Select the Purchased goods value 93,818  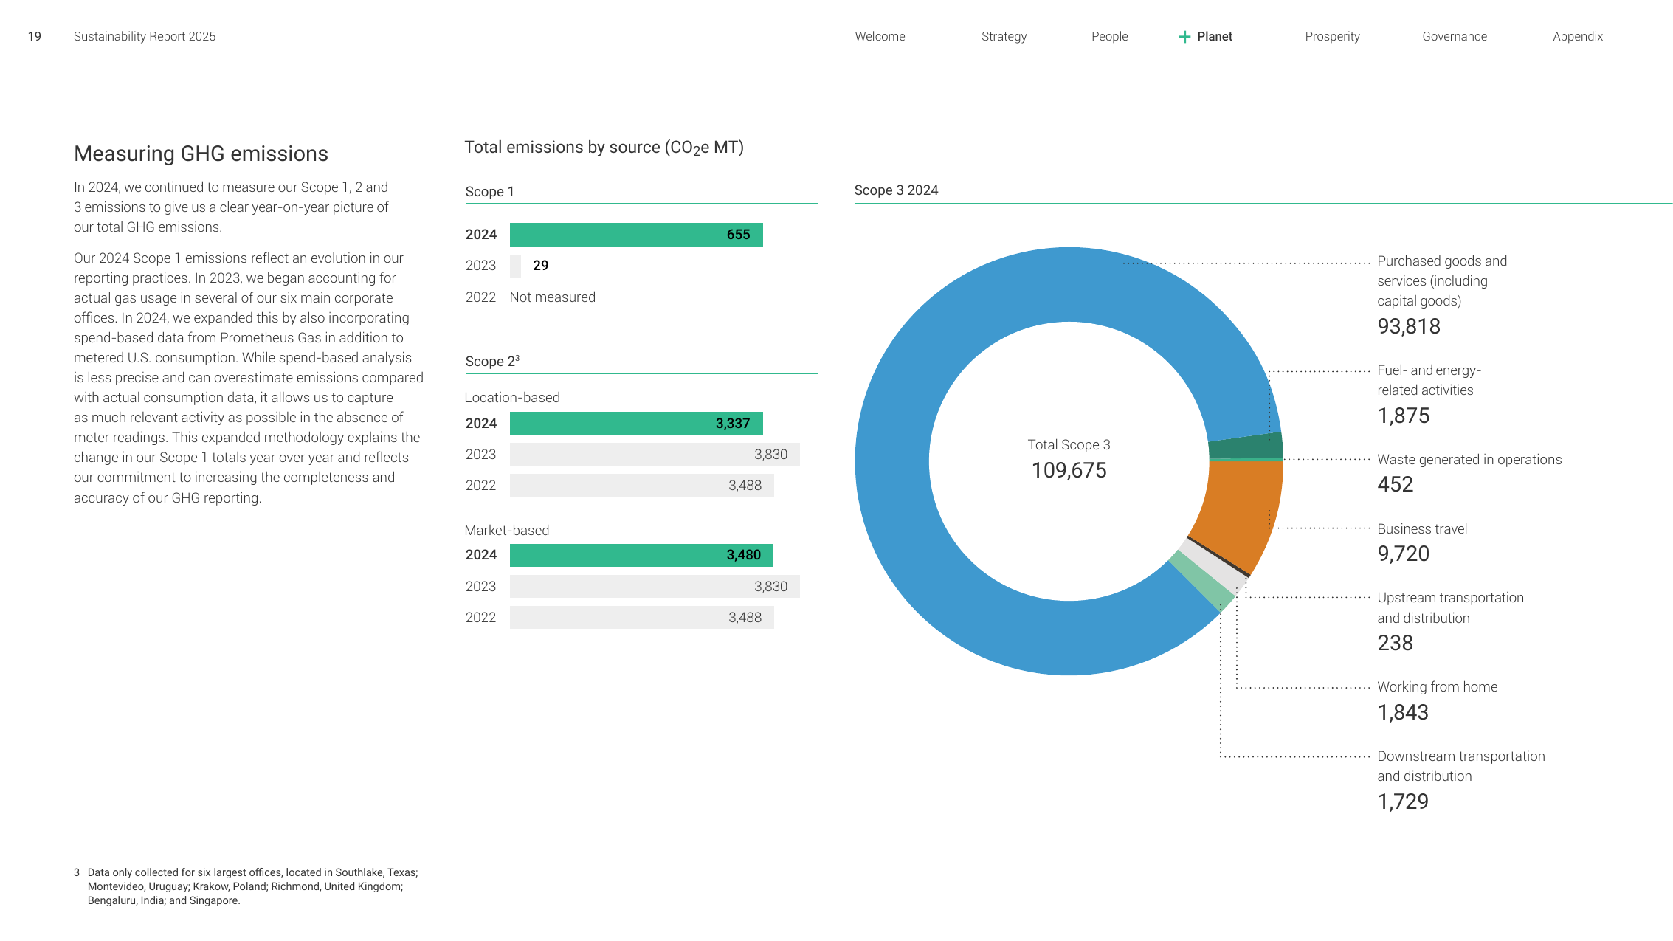1408,326
